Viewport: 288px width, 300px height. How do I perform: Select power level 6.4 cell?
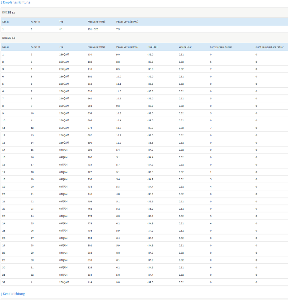pos(118,238)
